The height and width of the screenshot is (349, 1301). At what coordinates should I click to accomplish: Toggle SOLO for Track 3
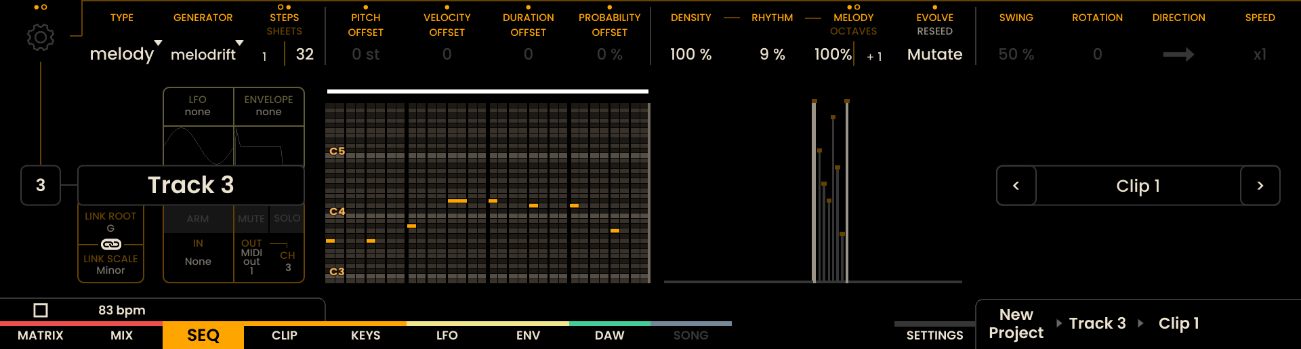click(x=287, y=218)
